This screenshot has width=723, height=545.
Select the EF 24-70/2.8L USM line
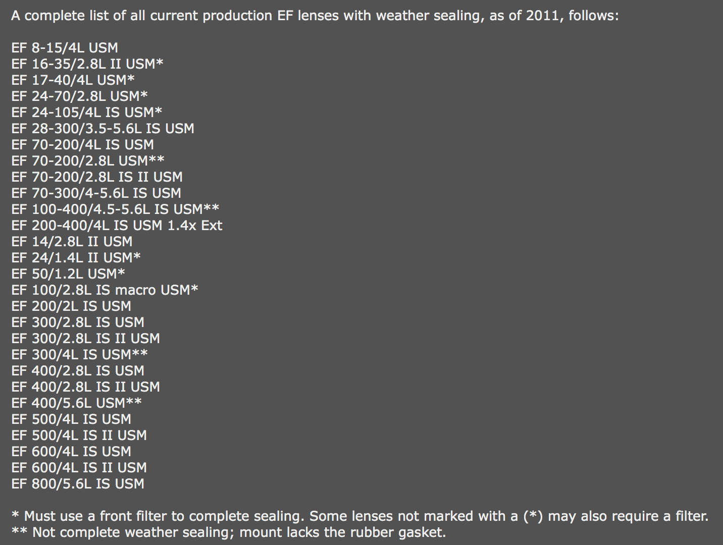click(79, 96)
